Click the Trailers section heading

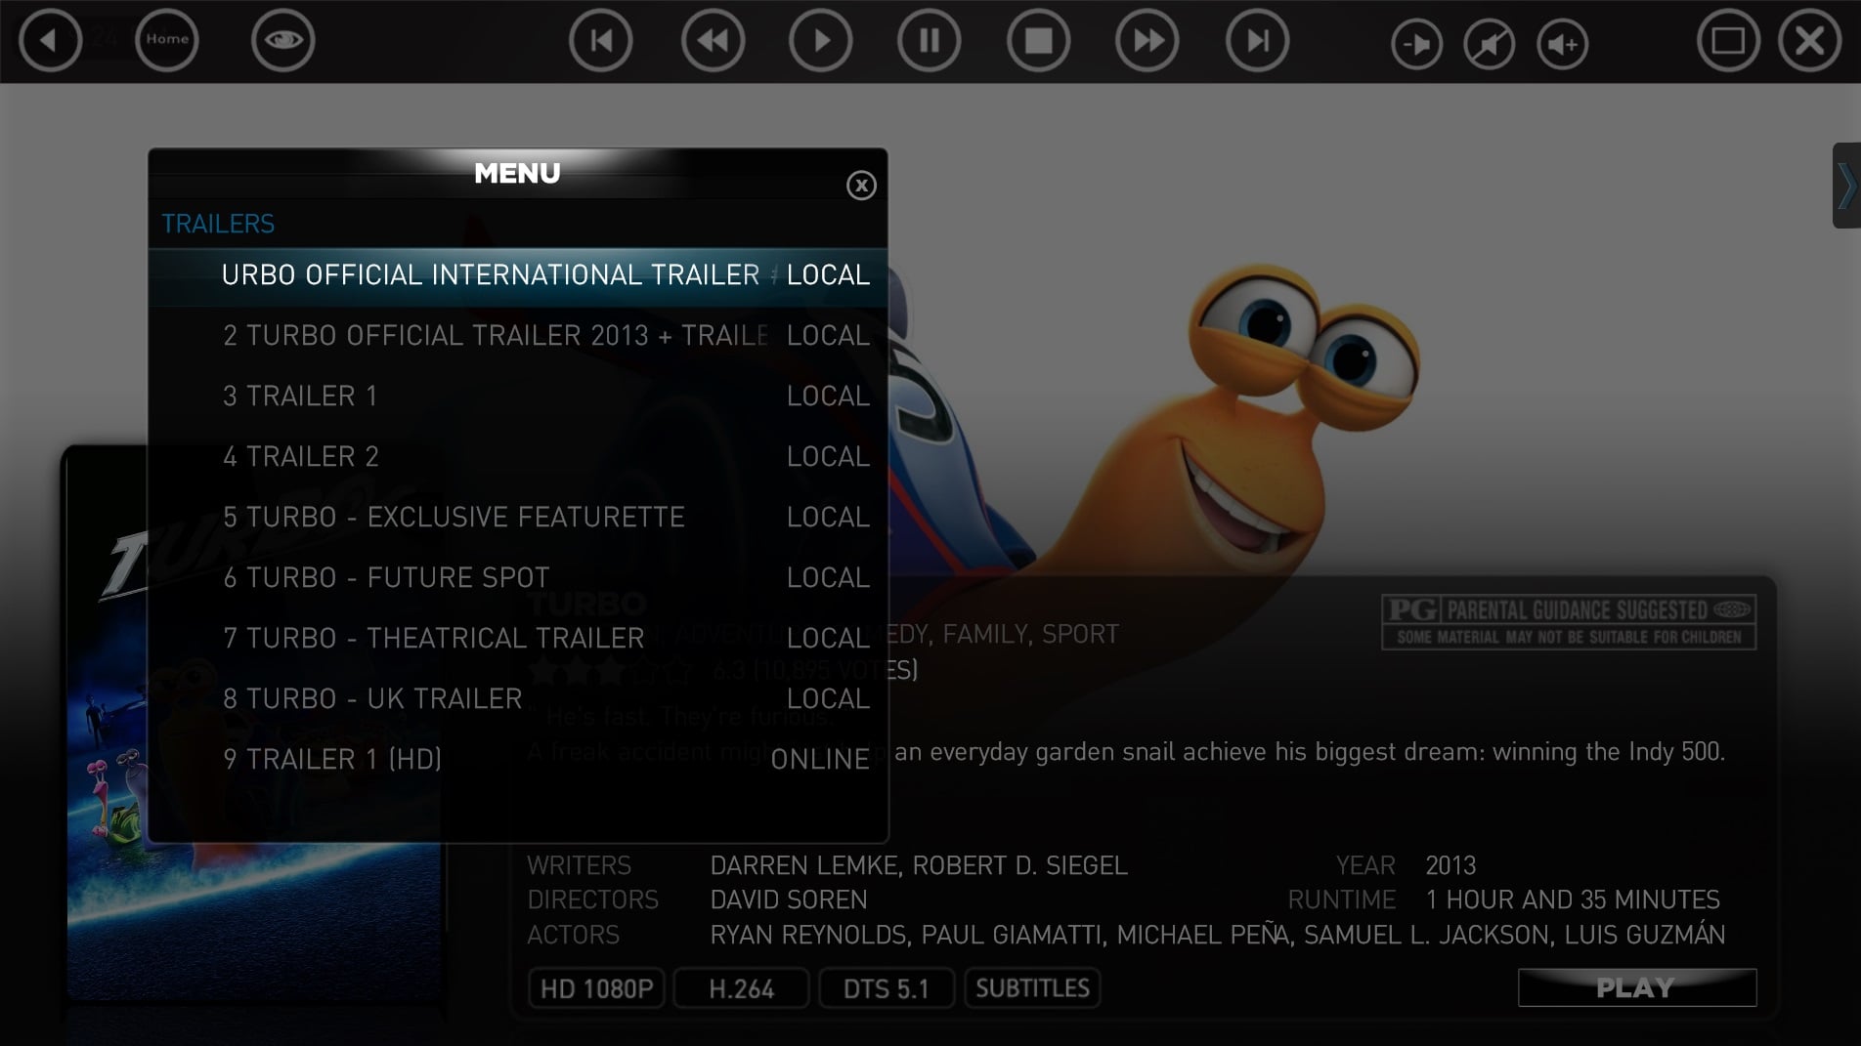(x=218, y=224)
